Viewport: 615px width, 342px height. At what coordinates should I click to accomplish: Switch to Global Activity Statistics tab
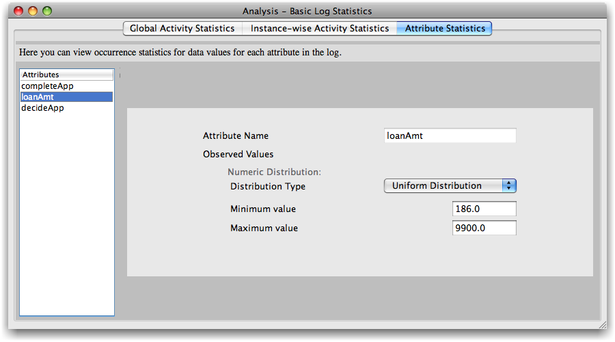[x=182, y=29]
